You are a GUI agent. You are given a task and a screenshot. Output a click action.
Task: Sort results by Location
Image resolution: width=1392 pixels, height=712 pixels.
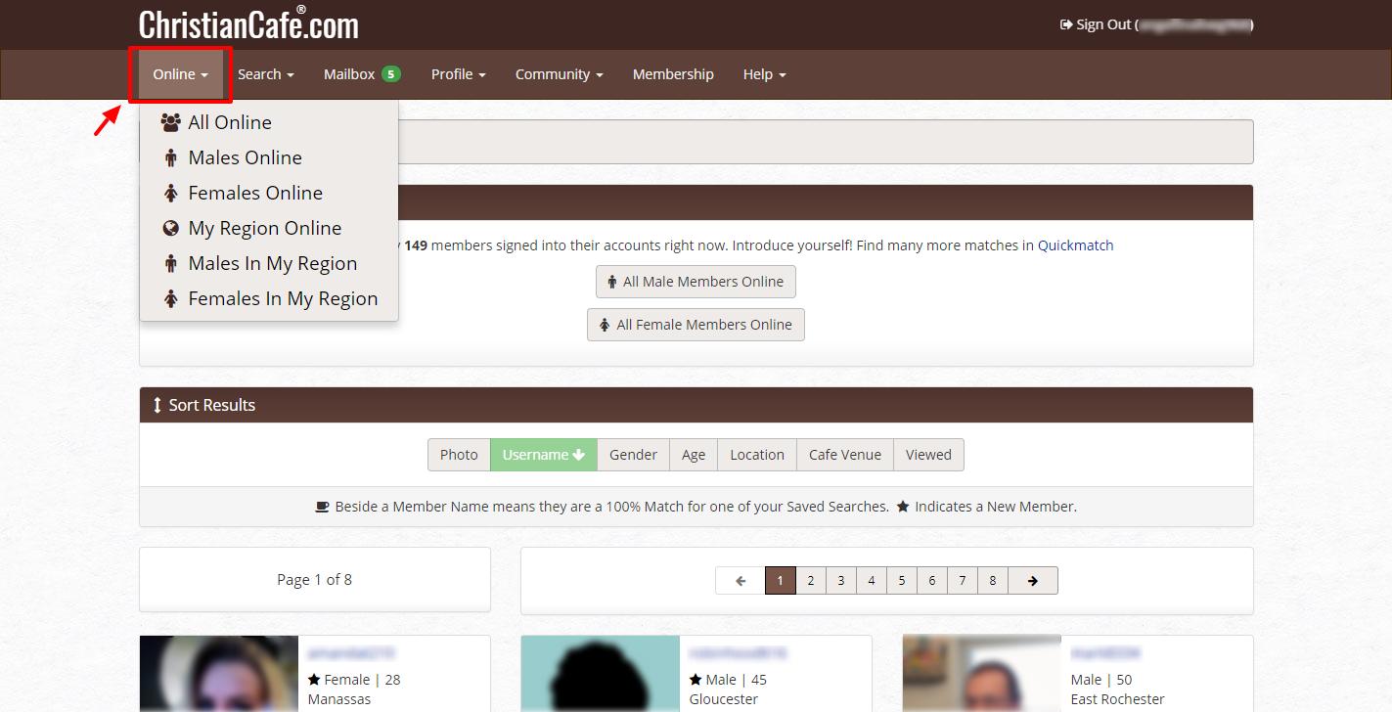757,455
